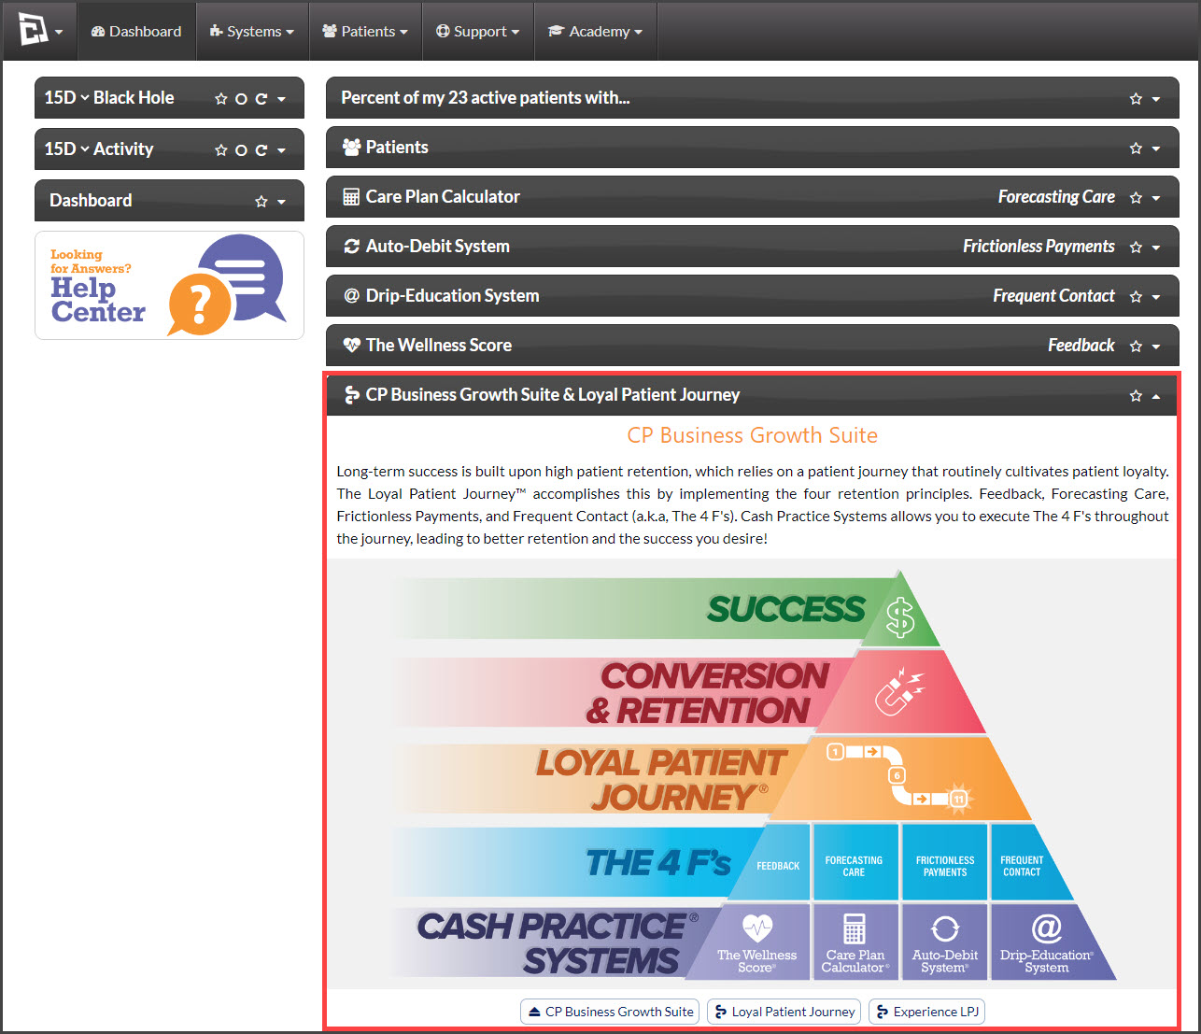Image resolution: width=1201 pixels, height=1034 pixels.
Task: Toggle favorite star on Patients panel
Action: [x=1136, y=149]
